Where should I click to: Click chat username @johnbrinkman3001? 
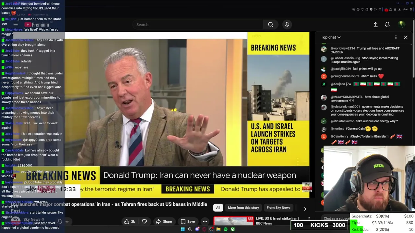[x=345, y=106]
